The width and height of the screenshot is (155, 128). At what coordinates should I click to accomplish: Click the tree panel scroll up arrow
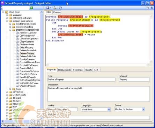coord(41,12)
